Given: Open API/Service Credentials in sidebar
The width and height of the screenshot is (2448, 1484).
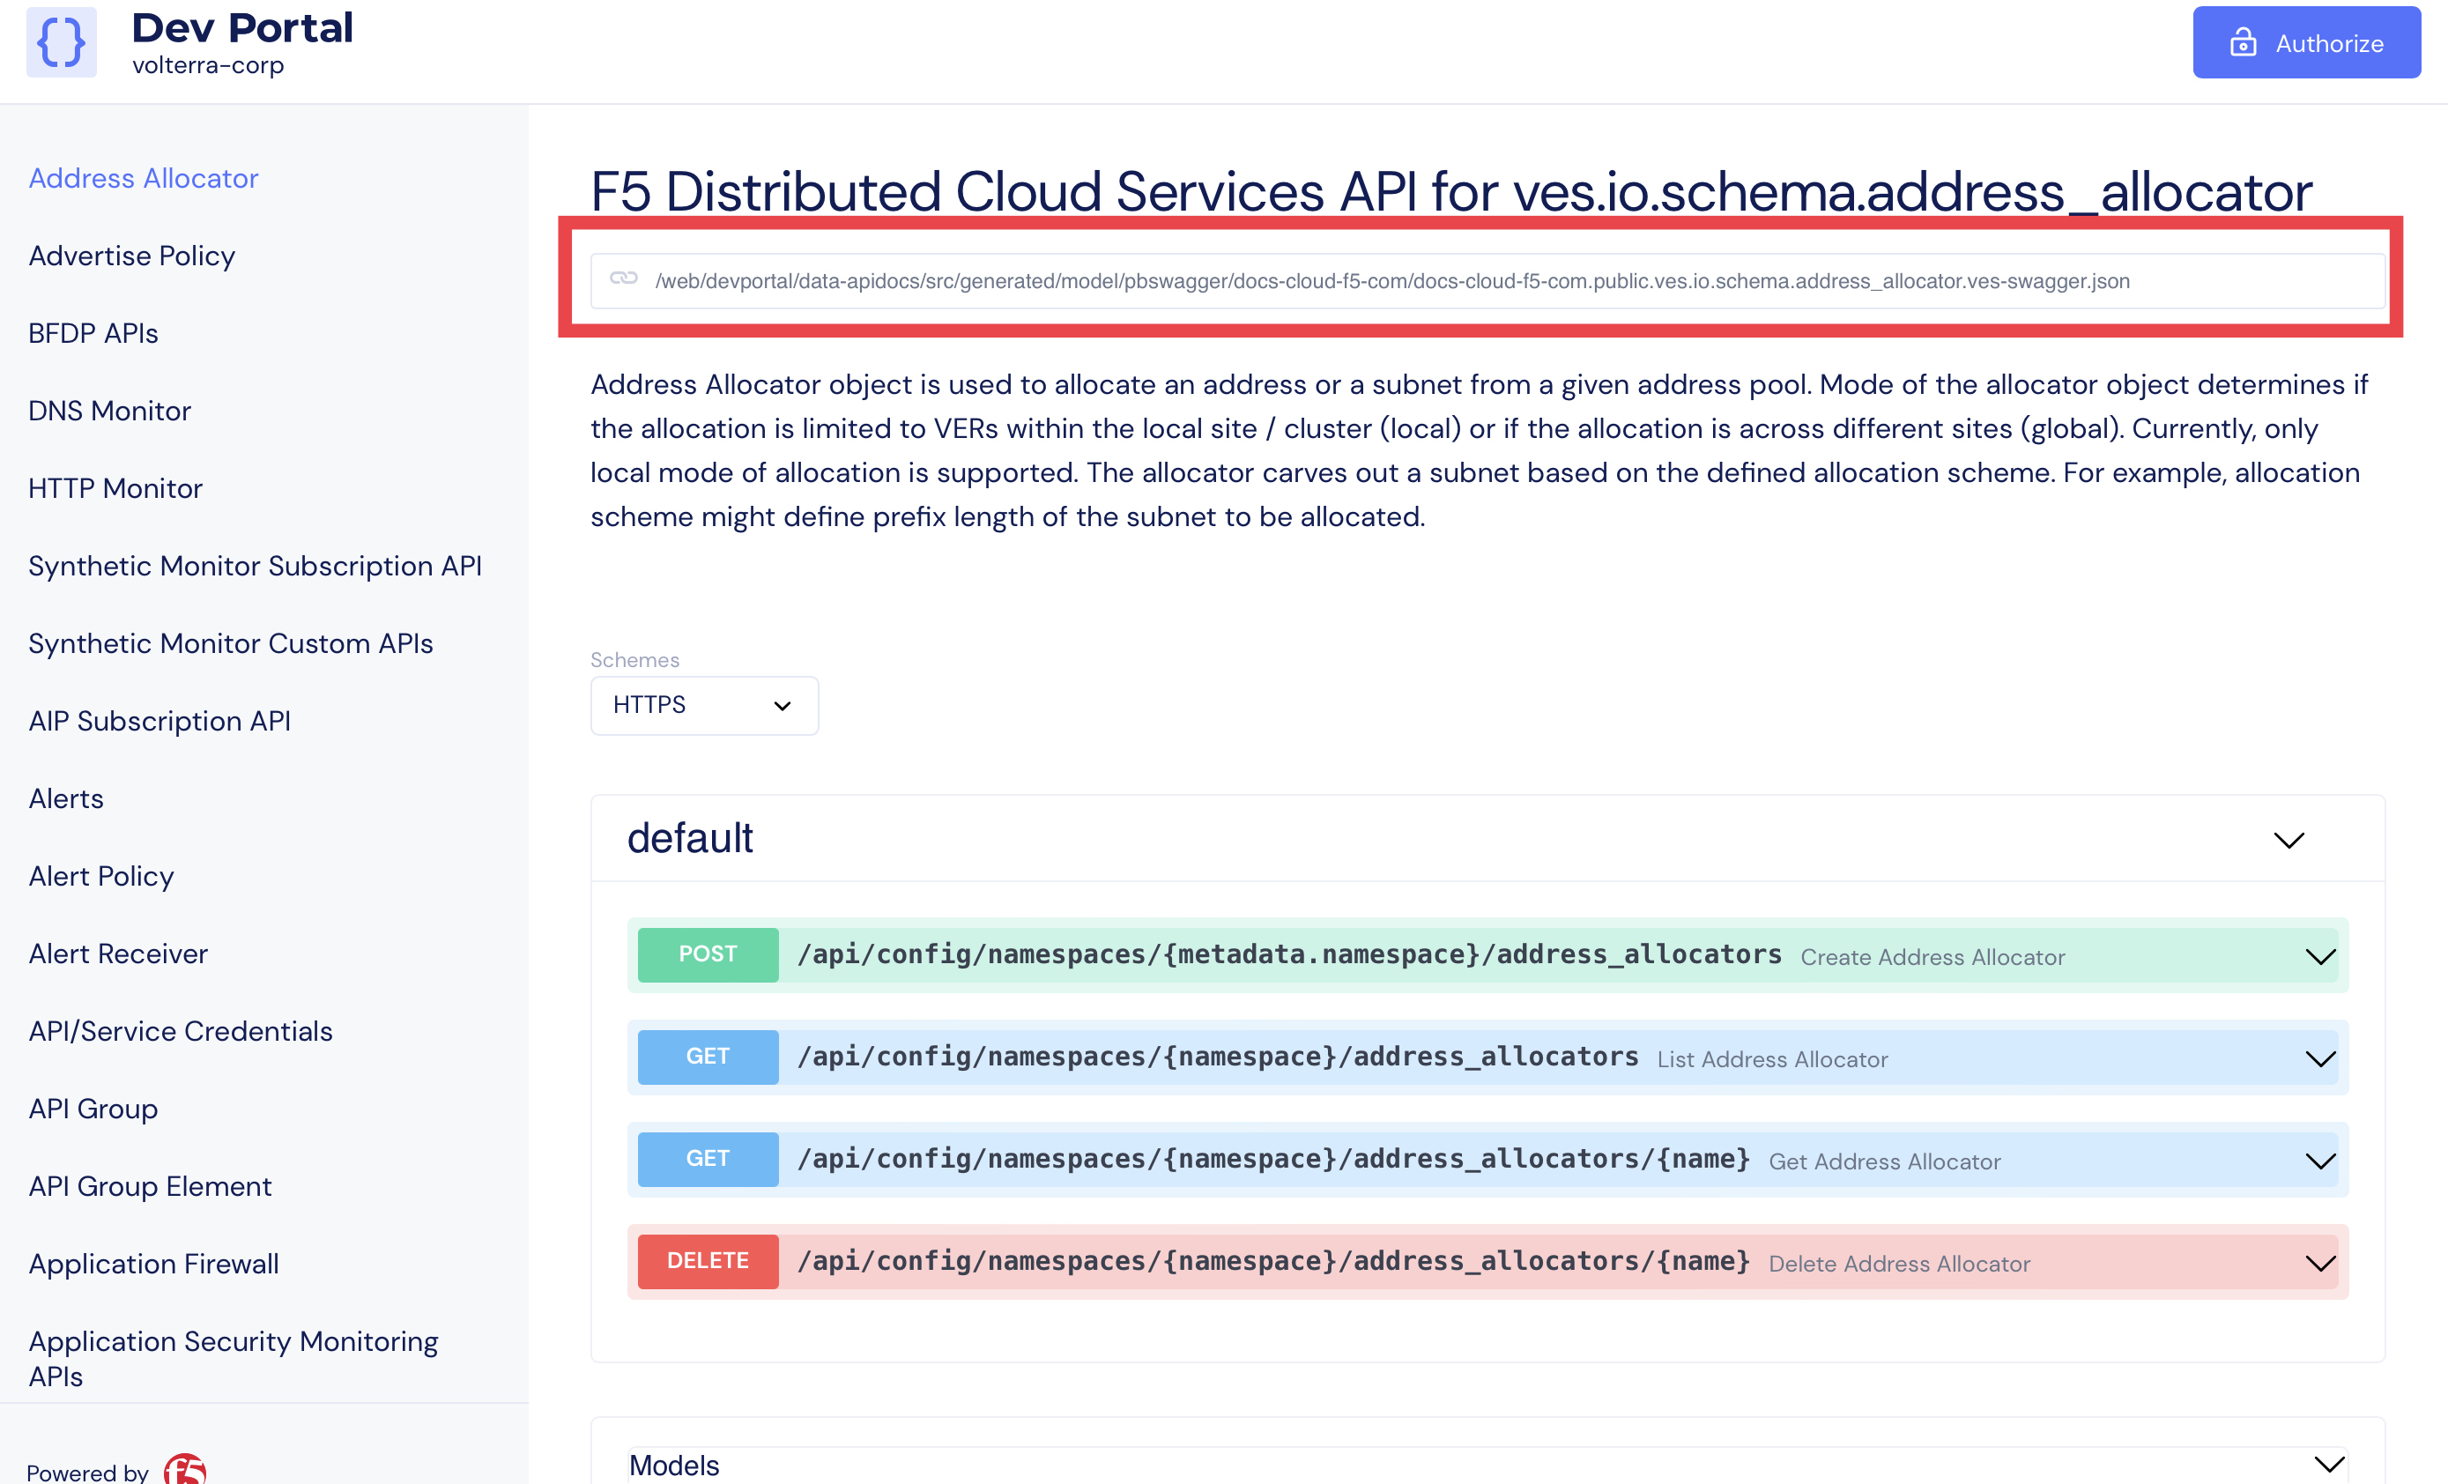Looking at the screenshot, I should [x=181, y=1030].
